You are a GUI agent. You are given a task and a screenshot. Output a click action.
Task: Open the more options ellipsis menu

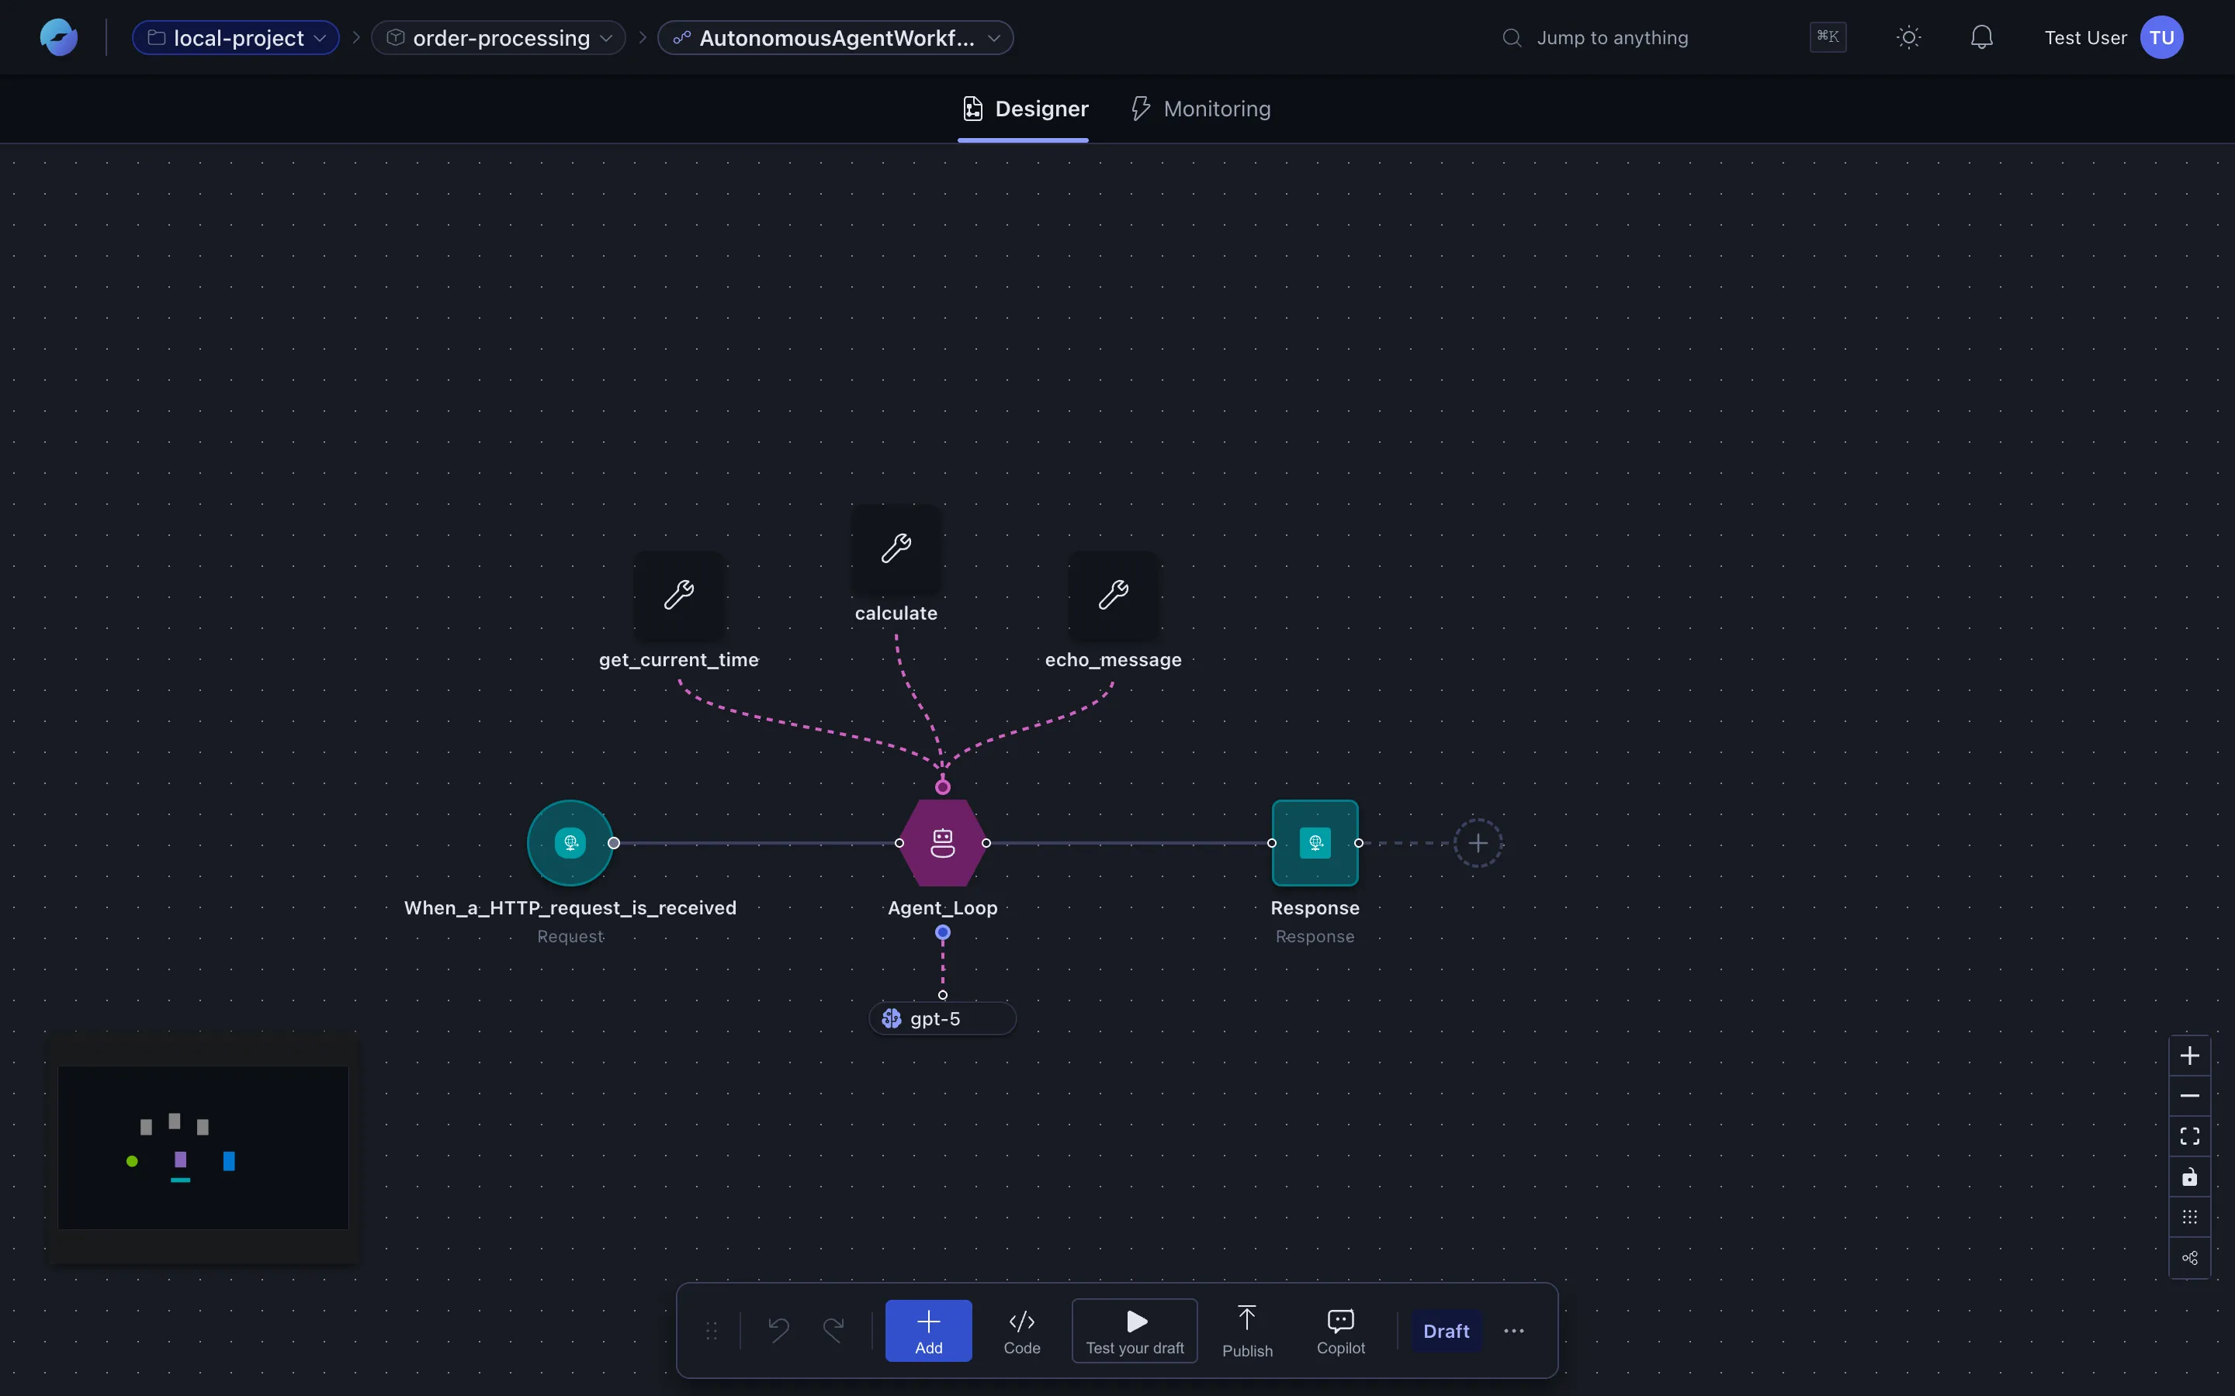coord(1514,1332)
